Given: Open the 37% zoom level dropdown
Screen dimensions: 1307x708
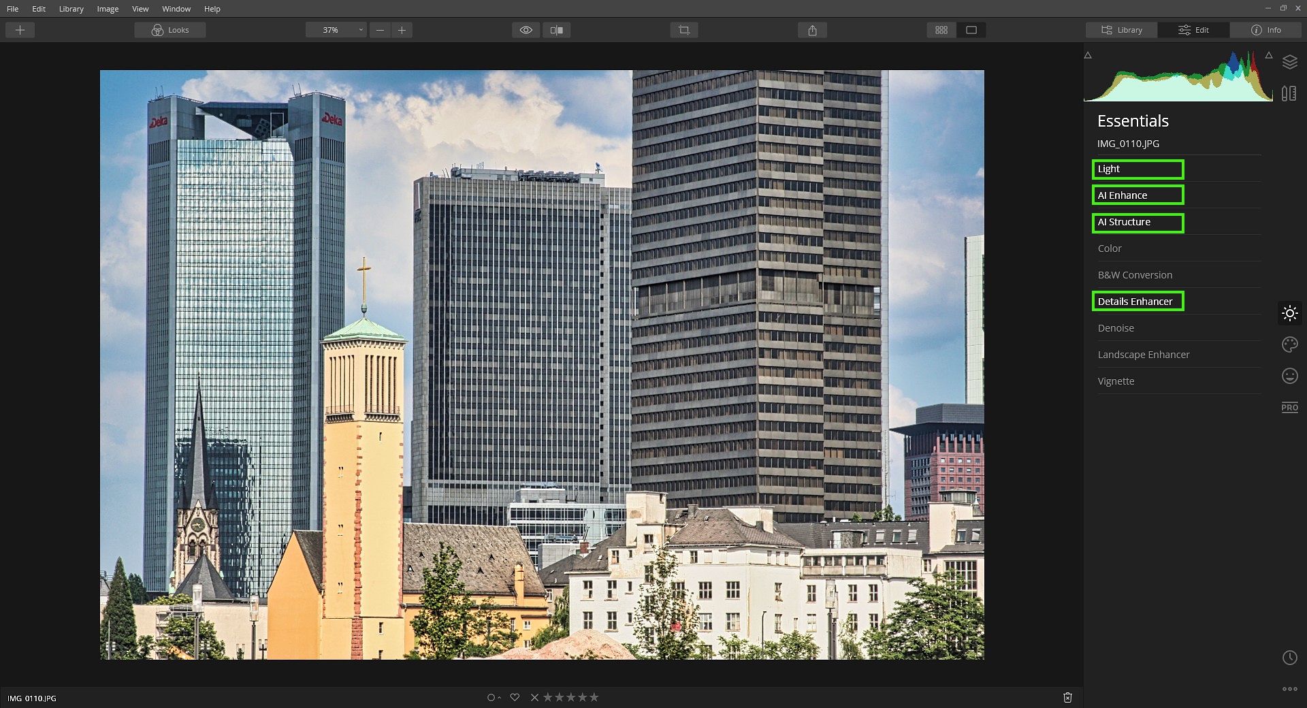Looking at the screenshot, I should 336,30.
